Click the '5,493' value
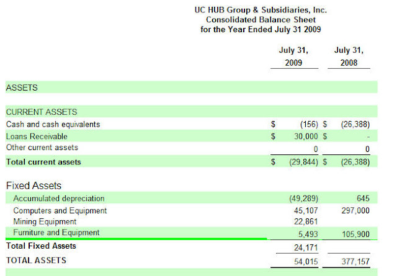The image size is (397, 276). 308,234
